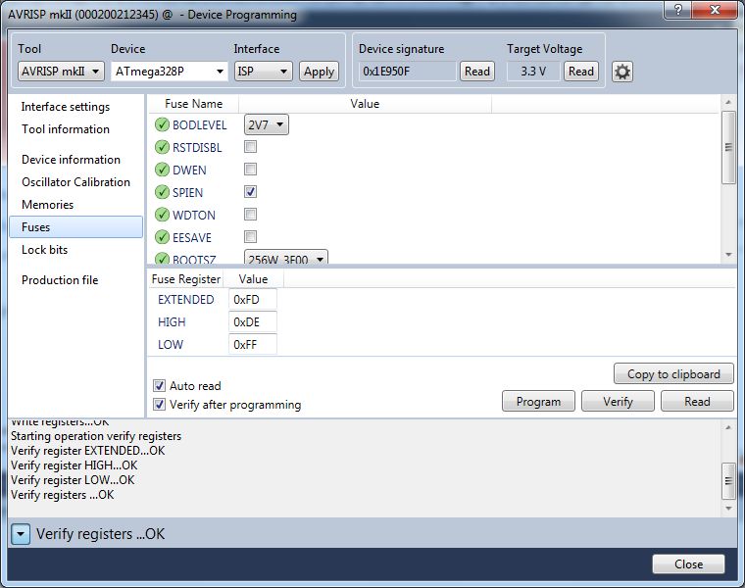
Task: Click log line 'Verify register EXTENDED...OK'
Action: [x=88, y=451]
